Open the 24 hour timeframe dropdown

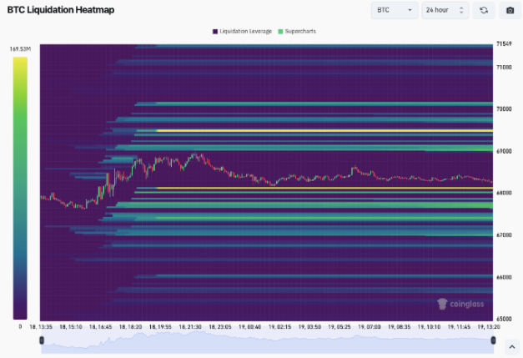[444, 11]
